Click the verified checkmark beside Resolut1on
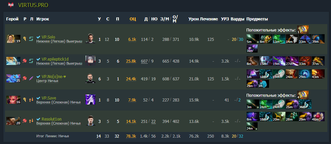The width and height of the screenshot is (331, 144). point(39,119)
